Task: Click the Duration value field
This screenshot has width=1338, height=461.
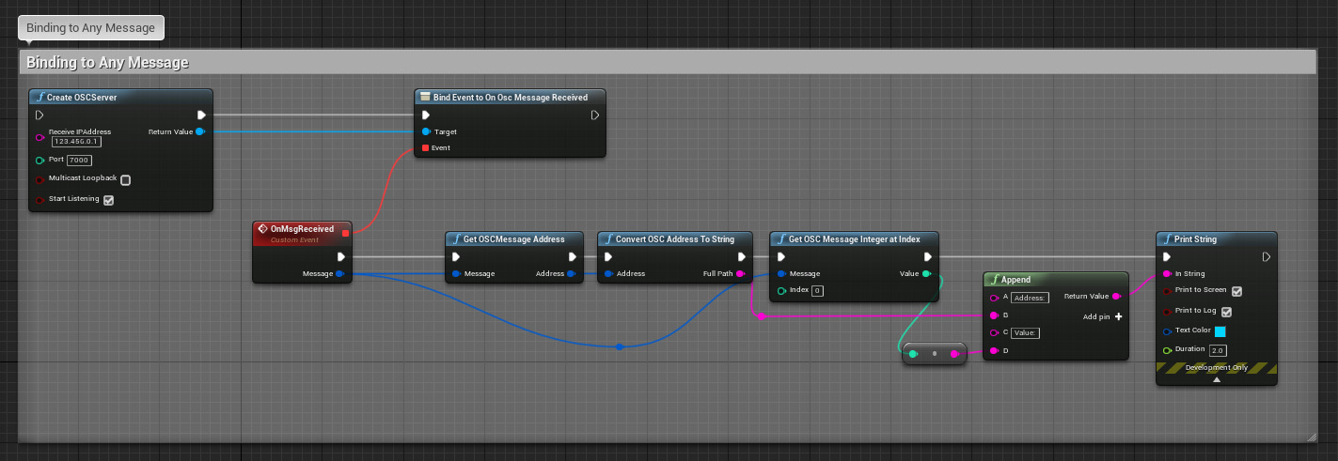Action: point(1218,350)
